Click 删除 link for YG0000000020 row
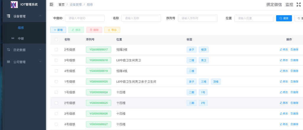The width and height of the screenshot is (303, 130). coord(294,81)
